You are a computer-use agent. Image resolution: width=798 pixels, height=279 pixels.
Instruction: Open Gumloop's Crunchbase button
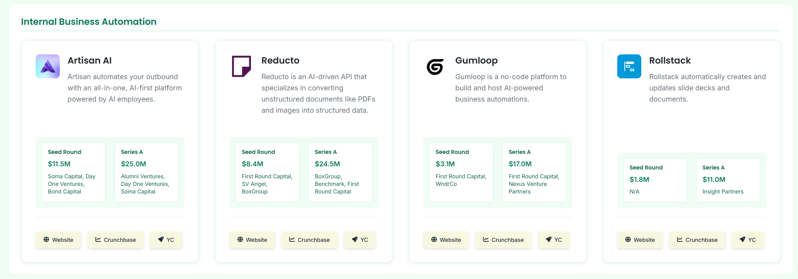click(503, 240)
